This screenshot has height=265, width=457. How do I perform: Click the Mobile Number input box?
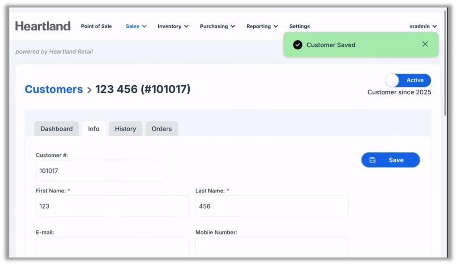(272, 247)
